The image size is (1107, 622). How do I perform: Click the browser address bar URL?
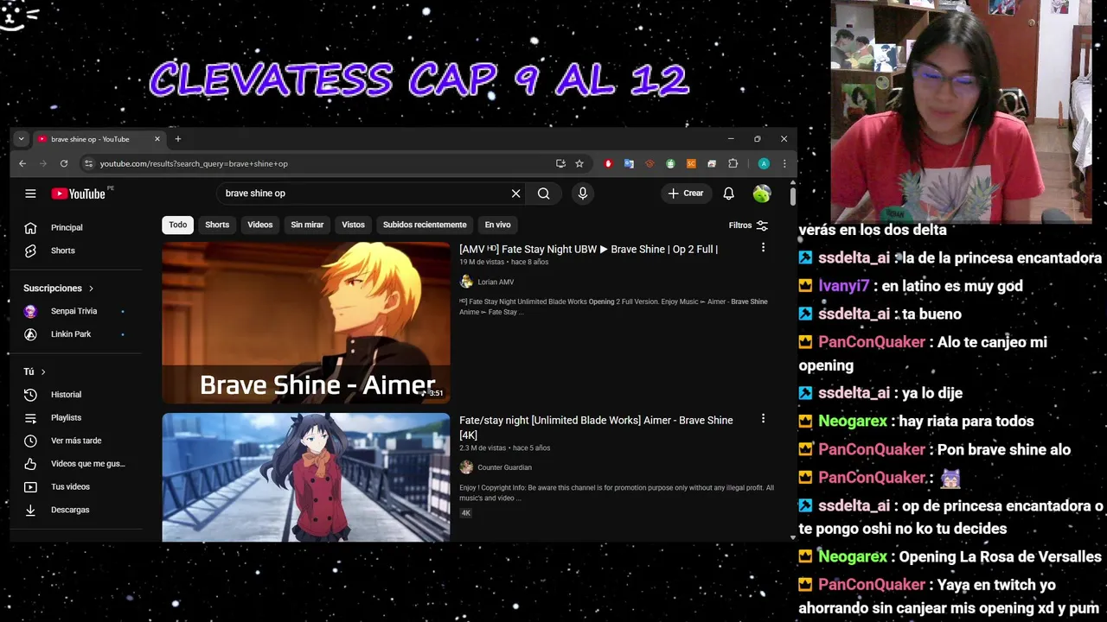click(194, 163)
